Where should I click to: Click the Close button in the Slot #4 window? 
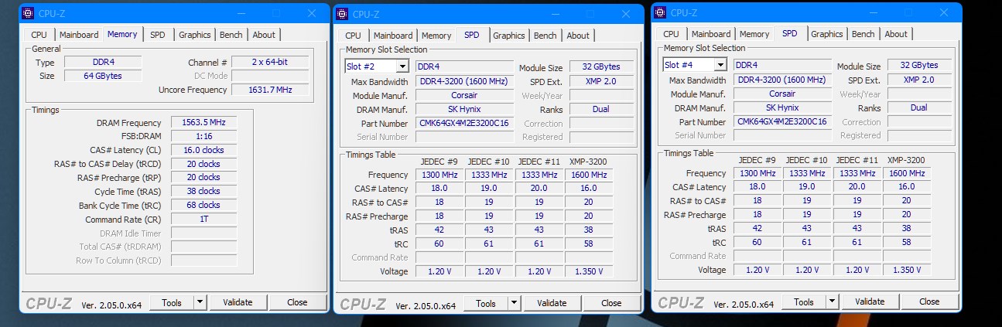(x=929, y=302)
